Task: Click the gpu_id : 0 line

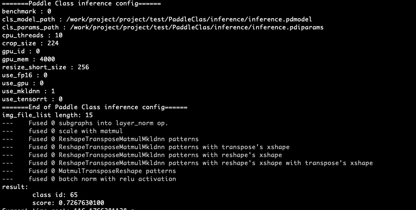Action: (x=21, y=51)
